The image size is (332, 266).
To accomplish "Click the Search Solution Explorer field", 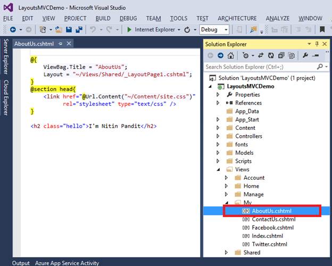I will click(261, 67).
